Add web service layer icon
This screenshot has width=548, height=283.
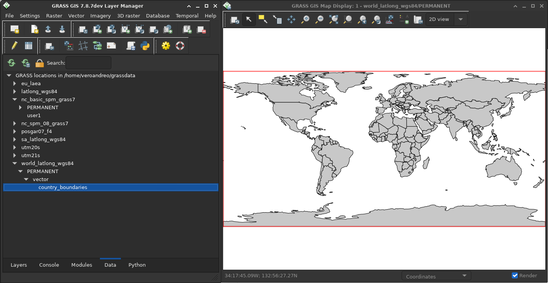(167, 29)
